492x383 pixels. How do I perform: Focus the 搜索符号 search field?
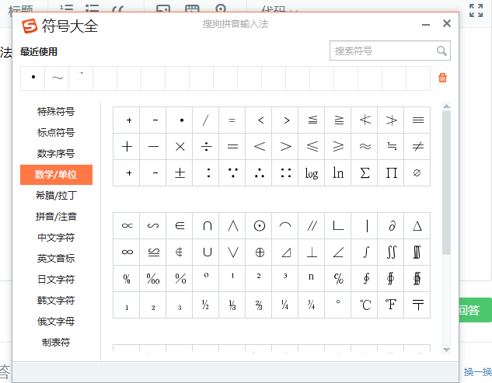(390, 50)
